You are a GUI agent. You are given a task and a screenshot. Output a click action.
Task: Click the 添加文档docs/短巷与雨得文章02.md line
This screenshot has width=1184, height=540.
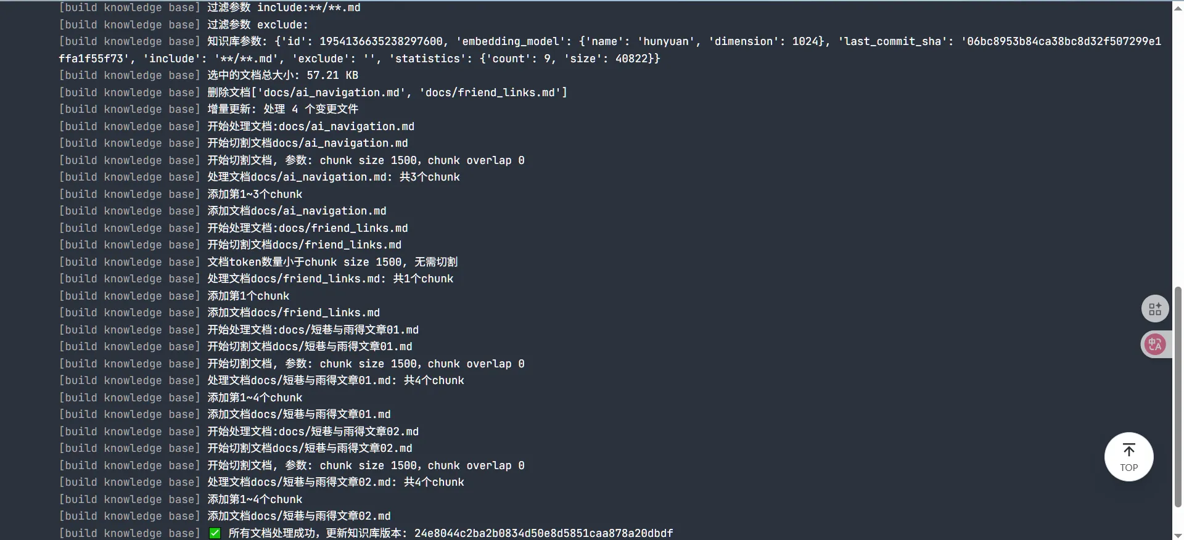[224, 516]
